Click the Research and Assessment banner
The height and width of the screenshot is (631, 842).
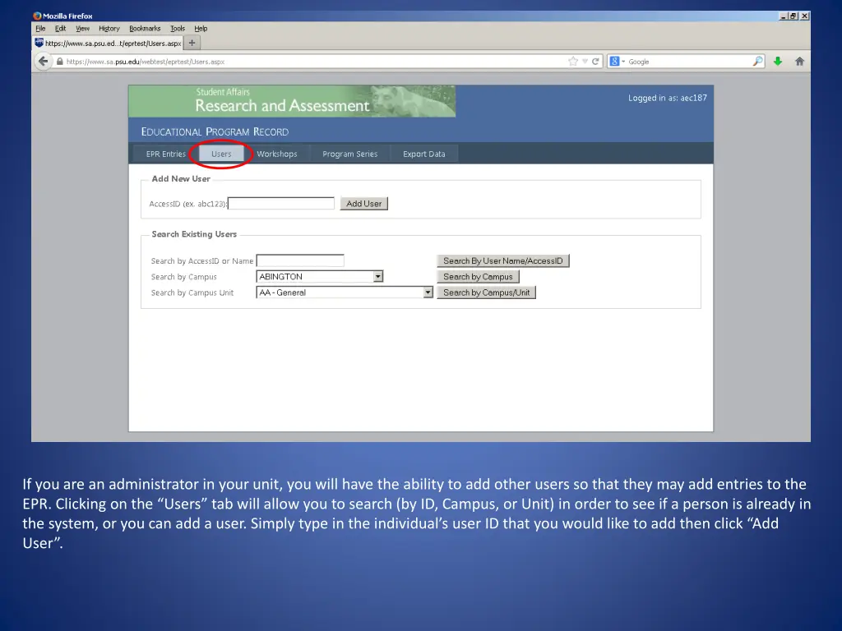[x=292, y=101]
